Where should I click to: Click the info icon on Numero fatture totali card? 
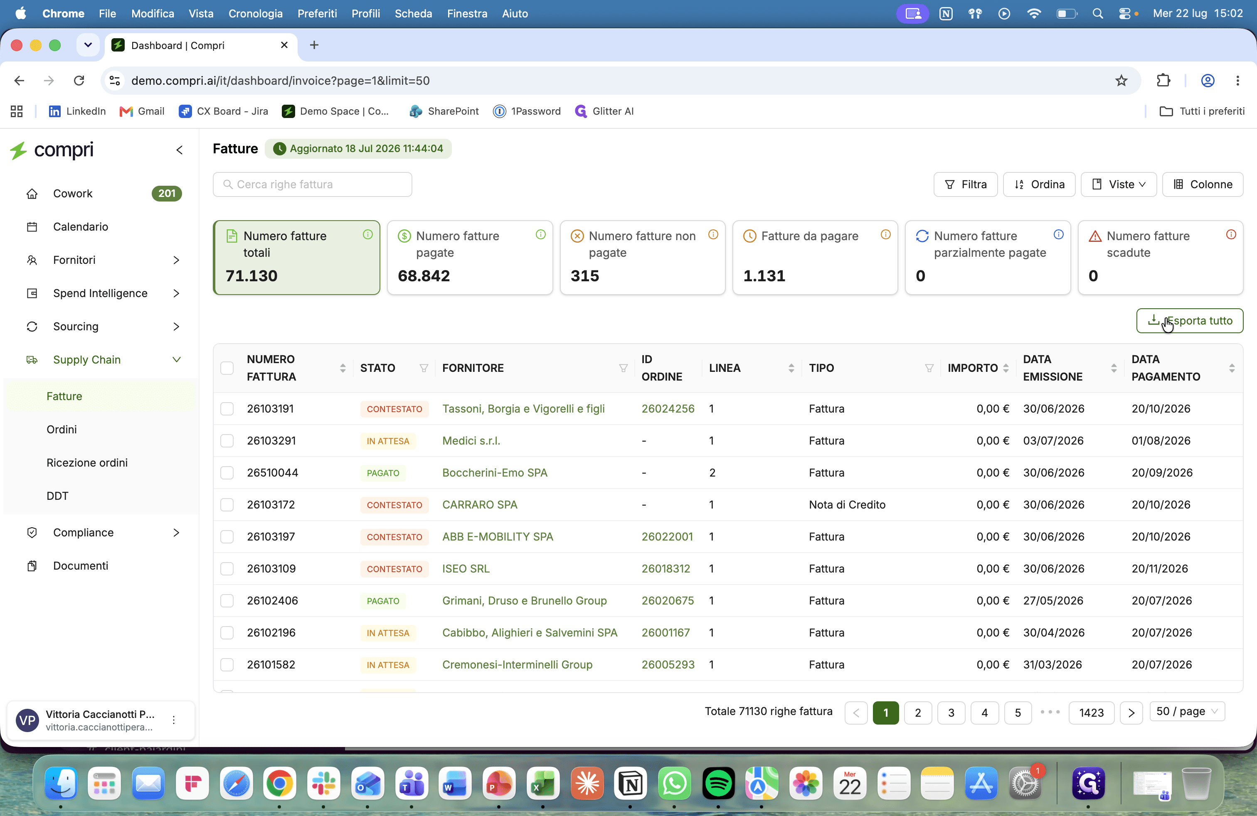[367, 234]
